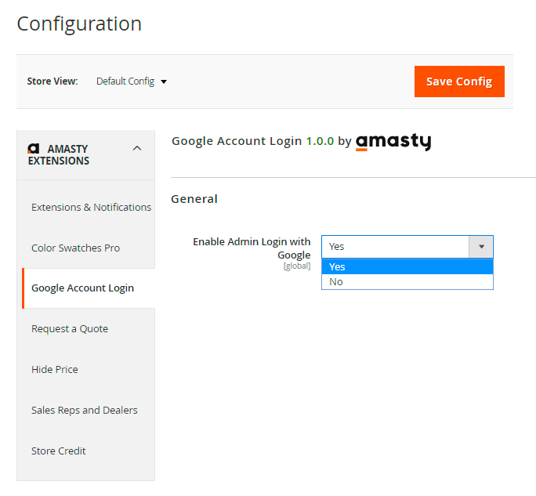Select Google Account Login sidebar item
This screenshot has height=496, width=536.
[x=82, y=288]
